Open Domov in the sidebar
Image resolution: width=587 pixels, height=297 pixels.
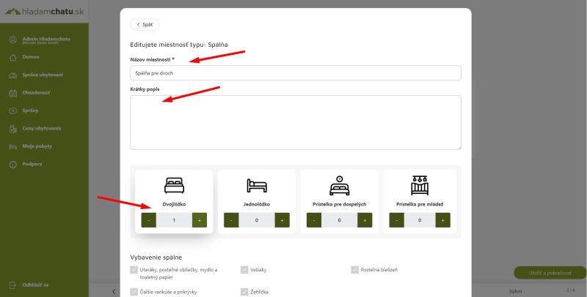tap(31, 57)
